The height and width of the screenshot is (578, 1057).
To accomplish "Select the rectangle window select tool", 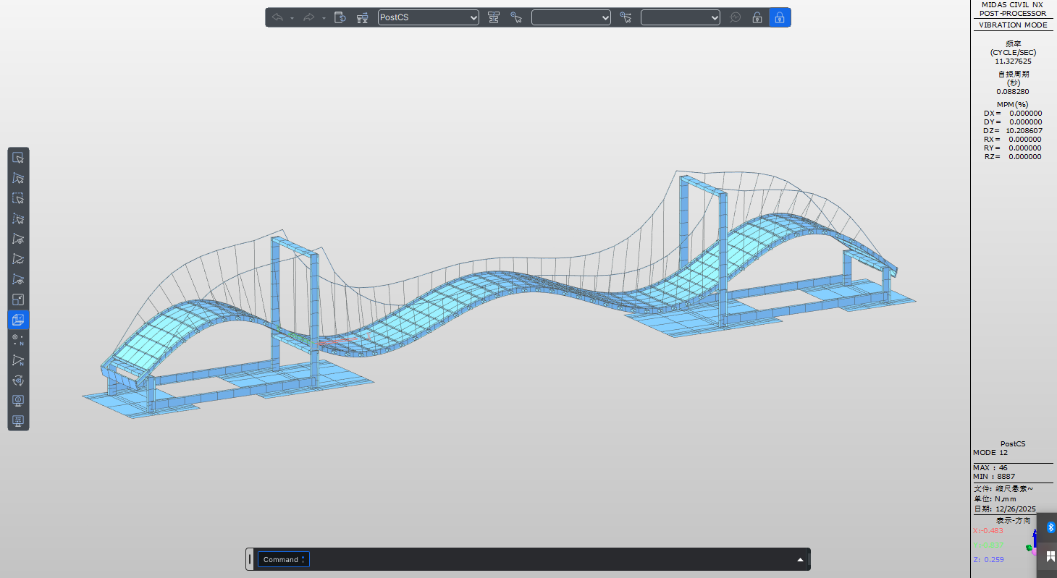I will coord(18,158).
